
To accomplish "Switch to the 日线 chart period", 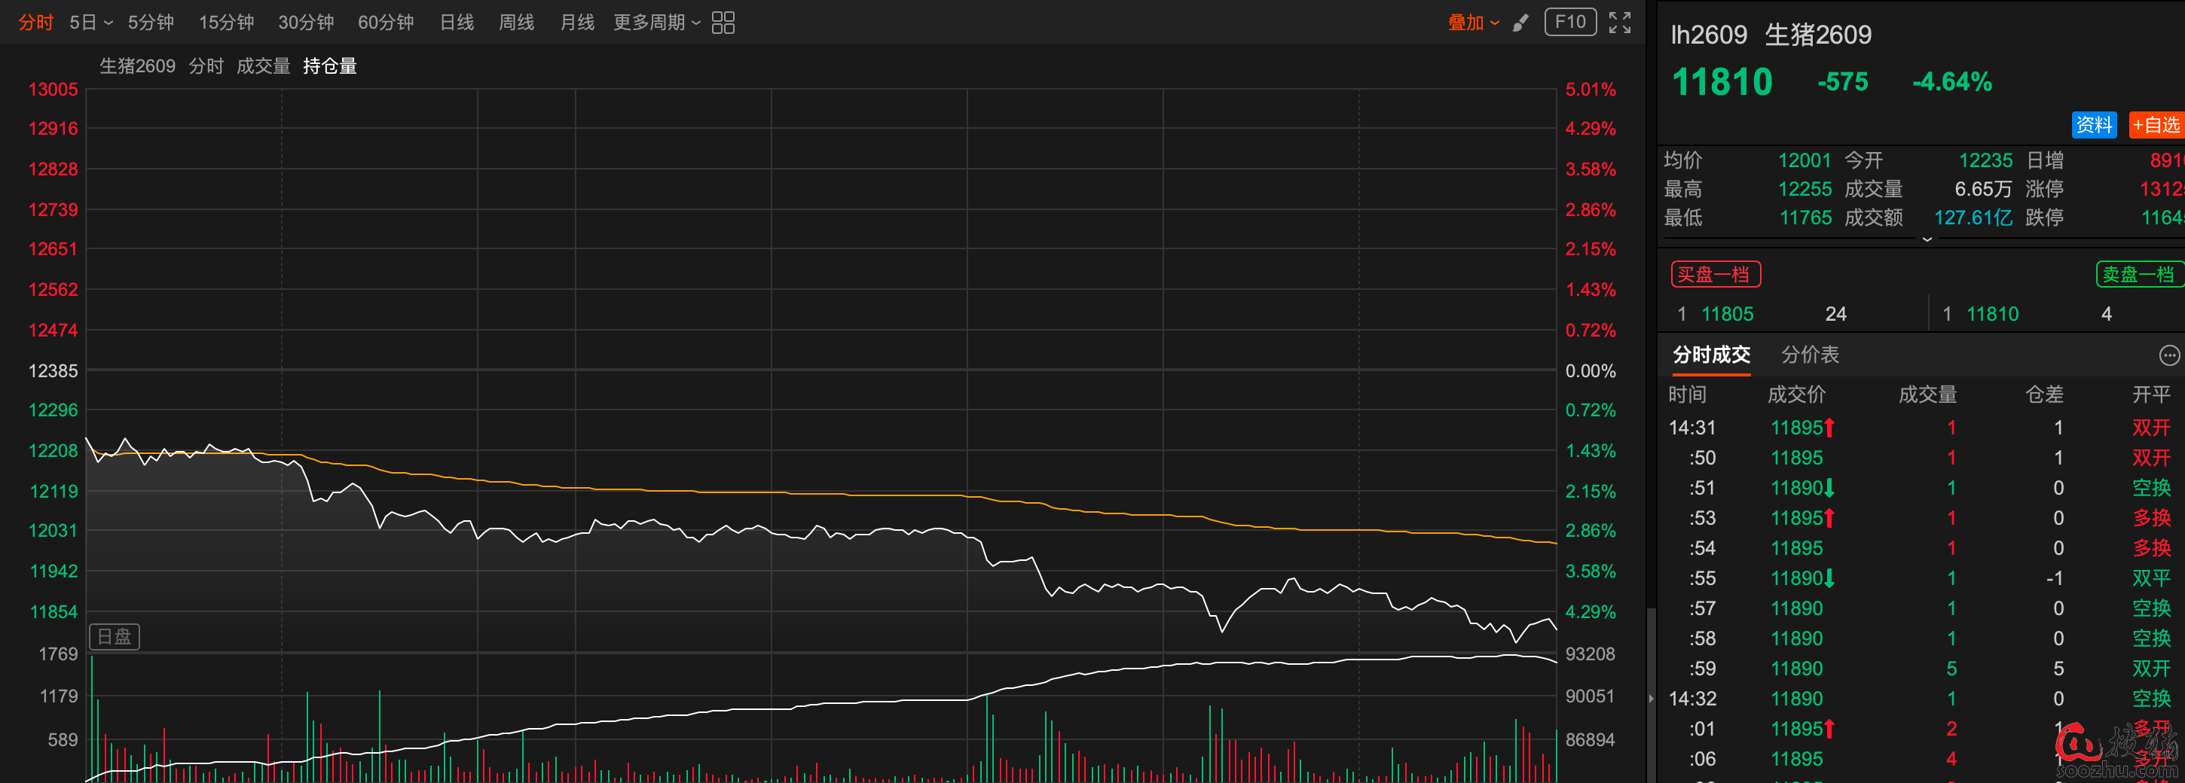I will (x=457, y=23).
